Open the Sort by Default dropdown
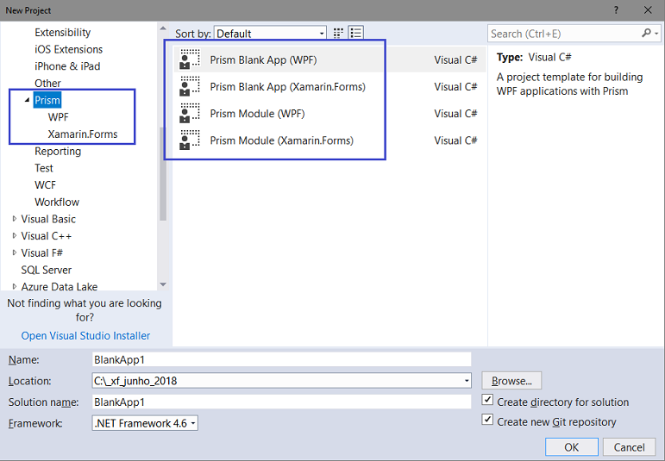This screenshot has height=461, width=665. click(270, 33)
